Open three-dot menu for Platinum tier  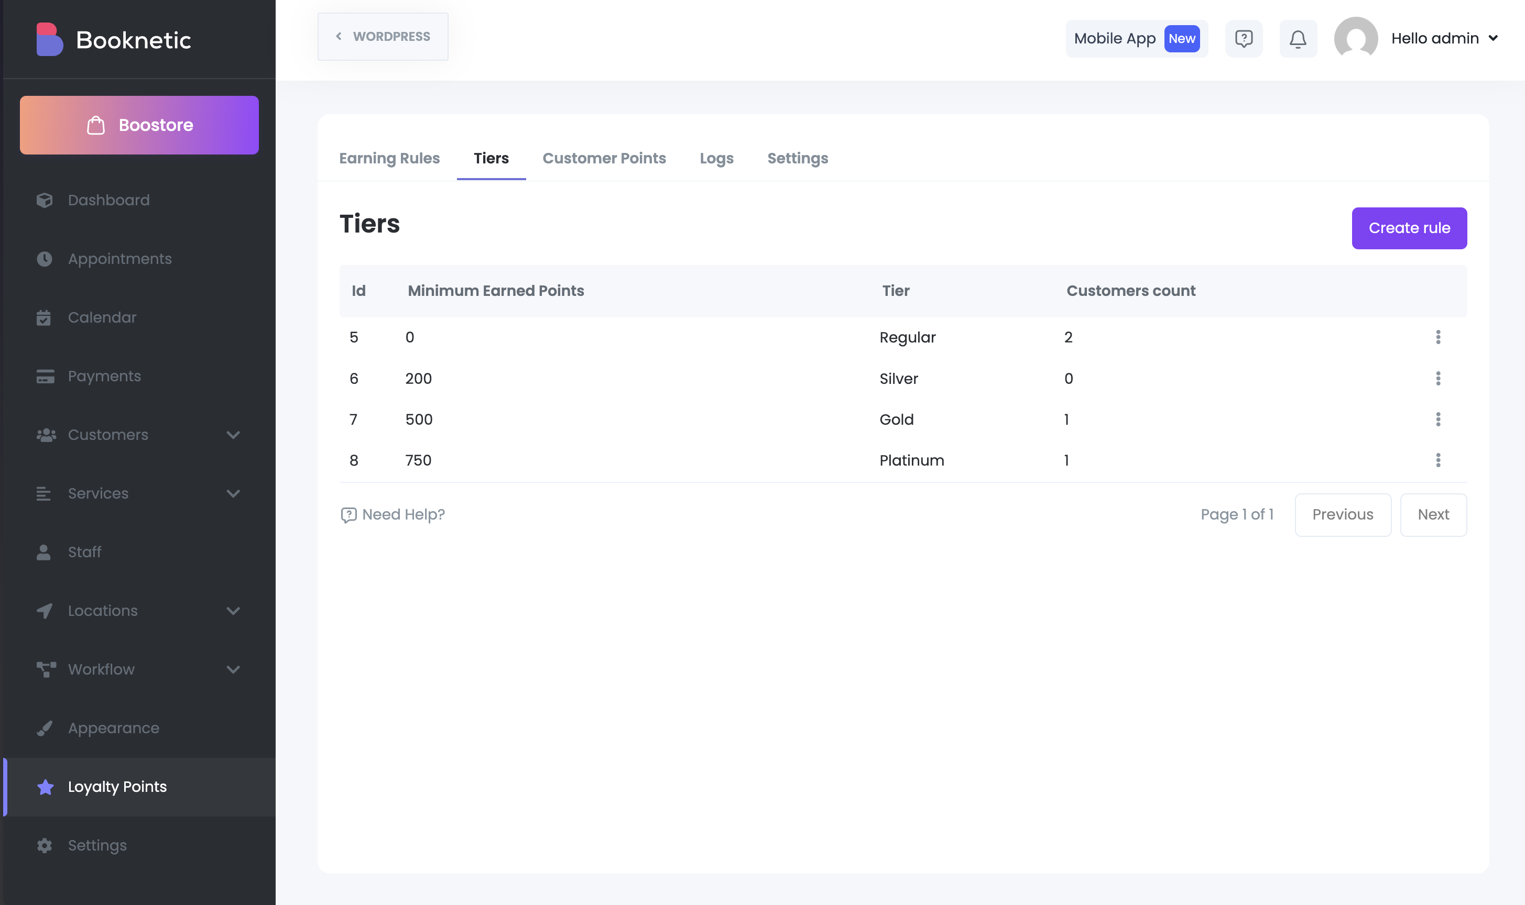coord(1437,460)
